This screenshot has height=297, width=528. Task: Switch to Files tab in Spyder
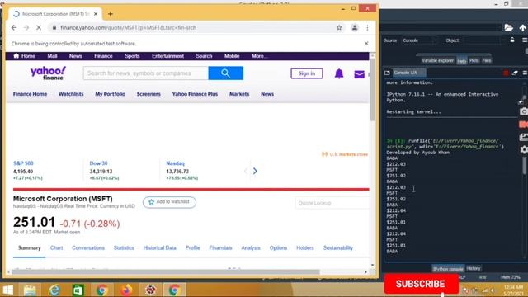(x=487, y=60)
